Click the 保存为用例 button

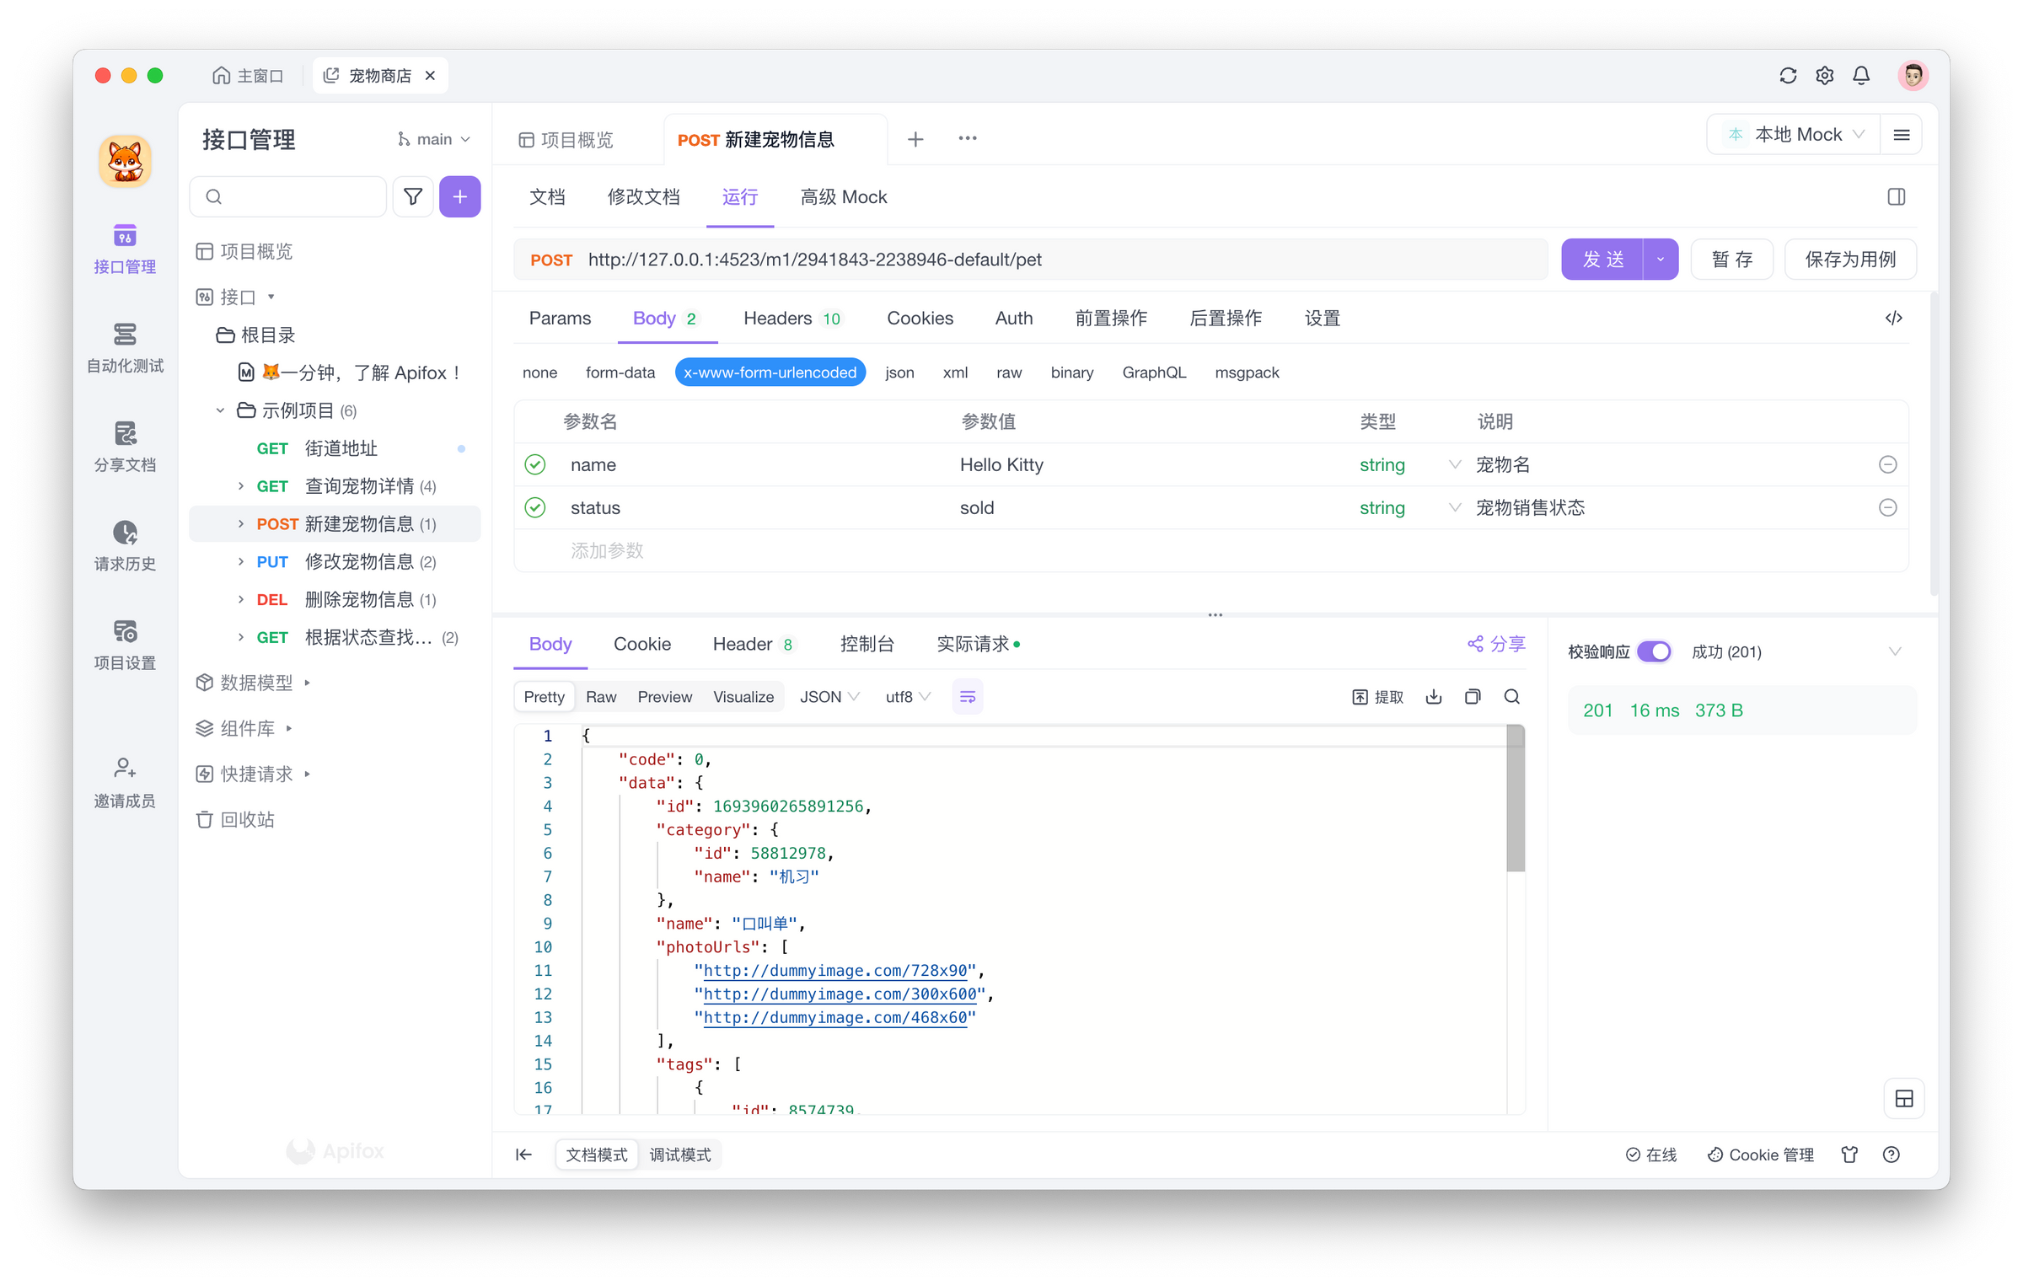tap(1850, 259)
